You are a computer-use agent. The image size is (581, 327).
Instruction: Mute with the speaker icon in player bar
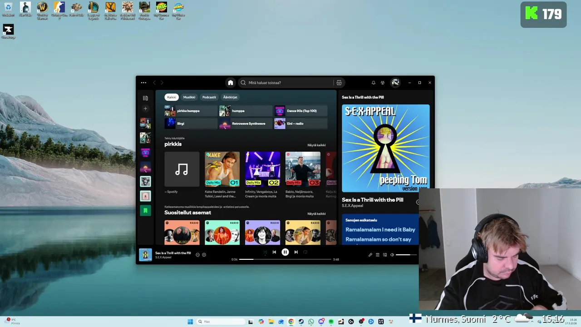coord(392,255)
